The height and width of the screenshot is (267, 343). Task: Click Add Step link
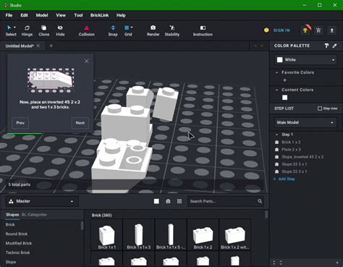click(287, 179)
